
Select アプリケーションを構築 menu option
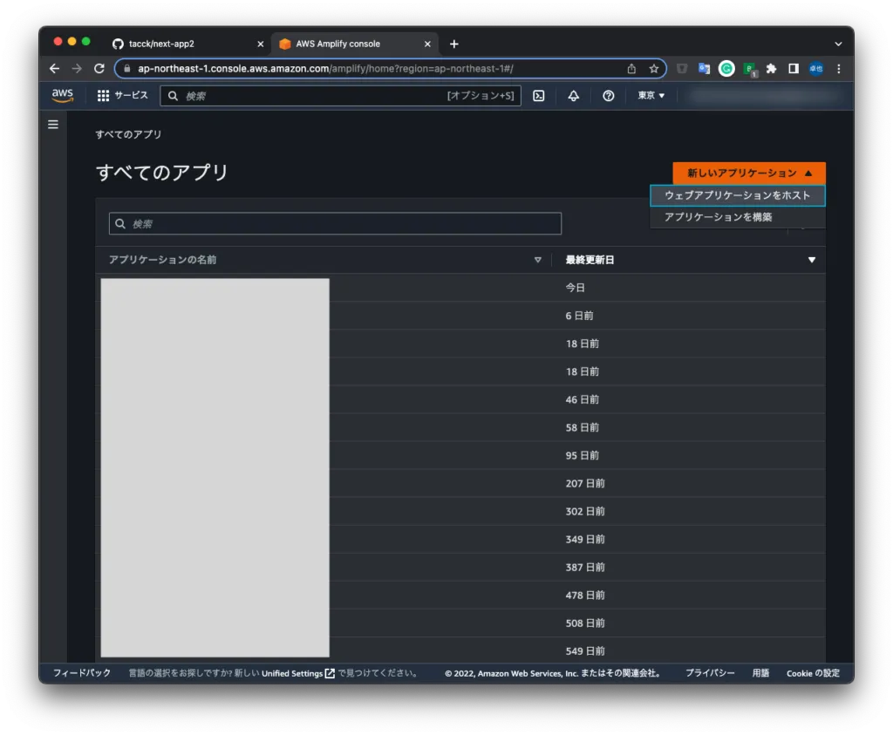click(x=718, y=217)
